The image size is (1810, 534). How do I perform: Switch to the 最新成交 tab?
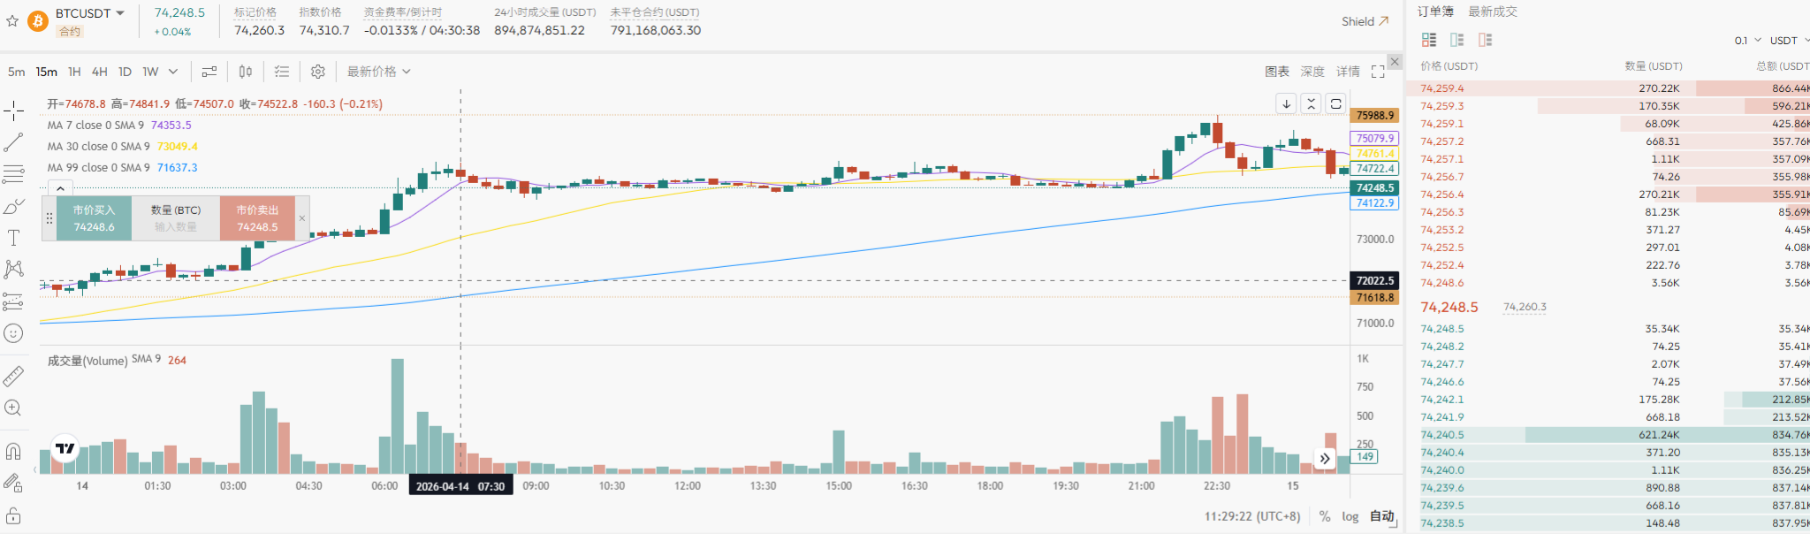pos(1493,11)
